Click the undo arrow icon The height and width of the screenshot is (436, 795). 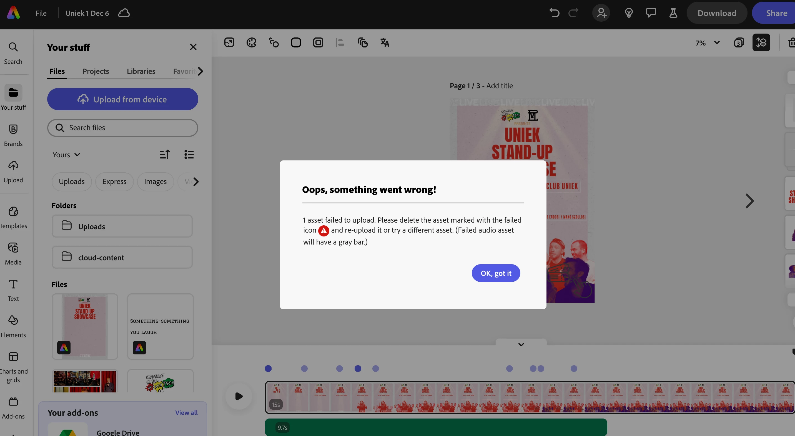(554, 13)
